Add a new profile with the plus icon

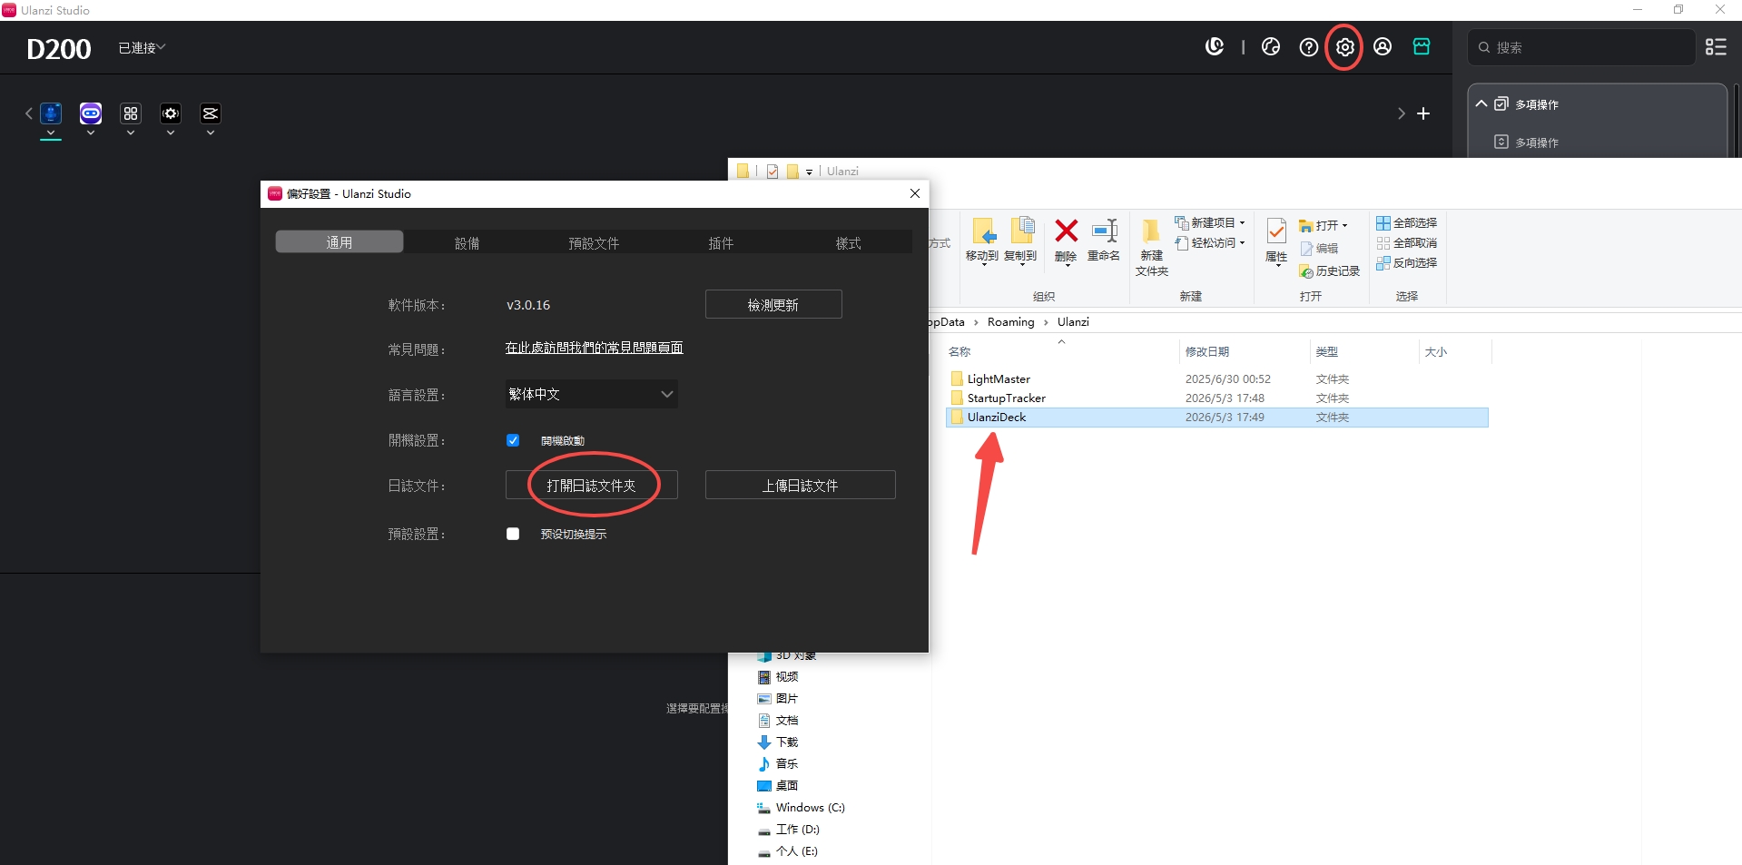point(1423,113)
